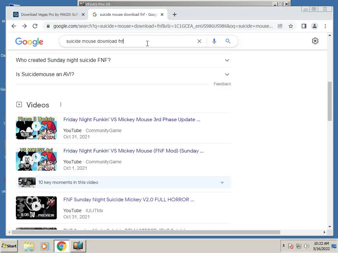Open the Chrome side panel
This screenshot has height=253, width=338.
point(304,26)
